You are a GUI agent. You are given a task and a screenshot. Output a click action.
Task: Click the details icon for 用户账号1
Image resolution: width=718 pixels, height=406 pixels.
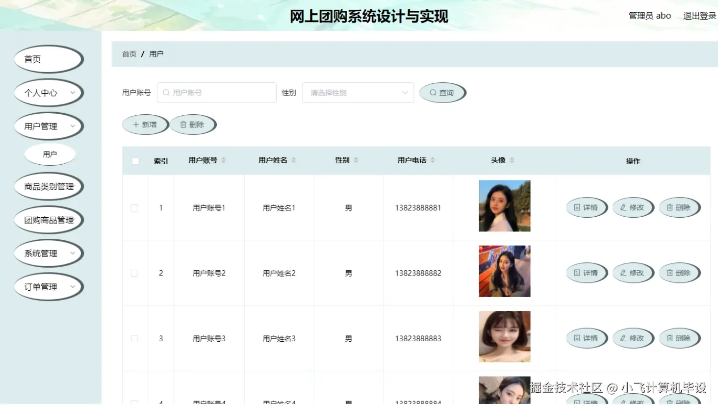pos(577,207)
